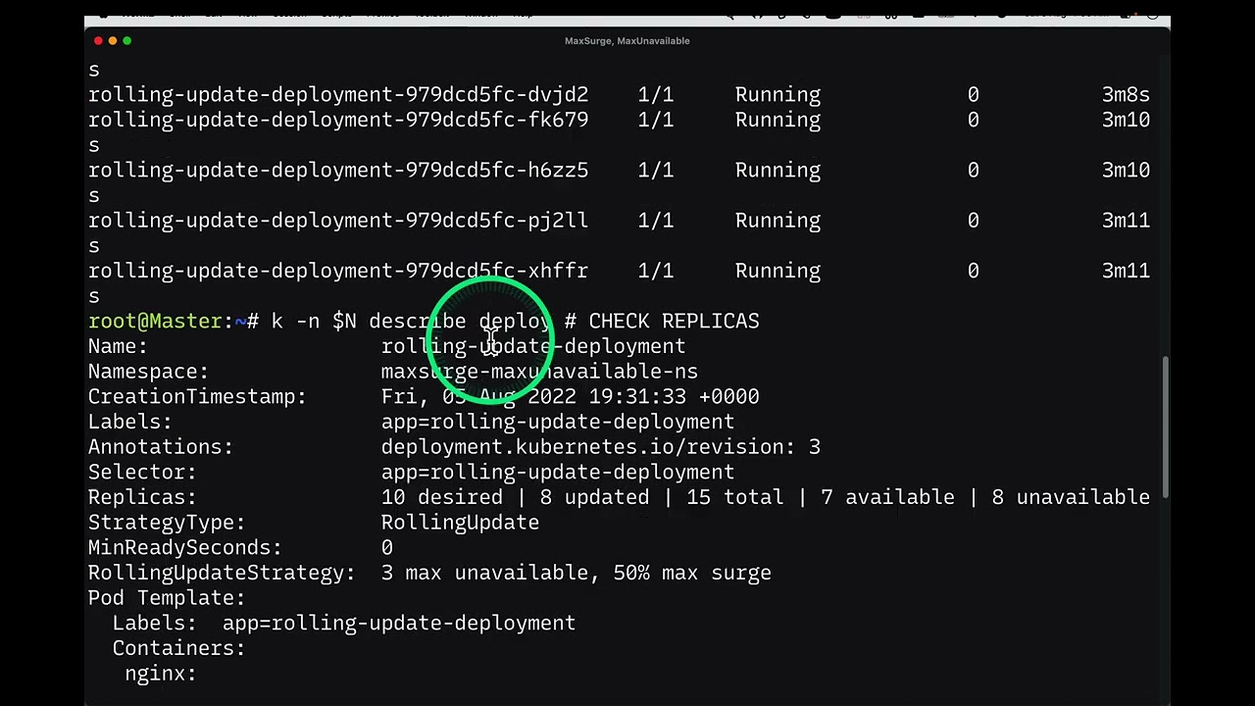Click Running status in the dvjd2 row

[778, 95]
